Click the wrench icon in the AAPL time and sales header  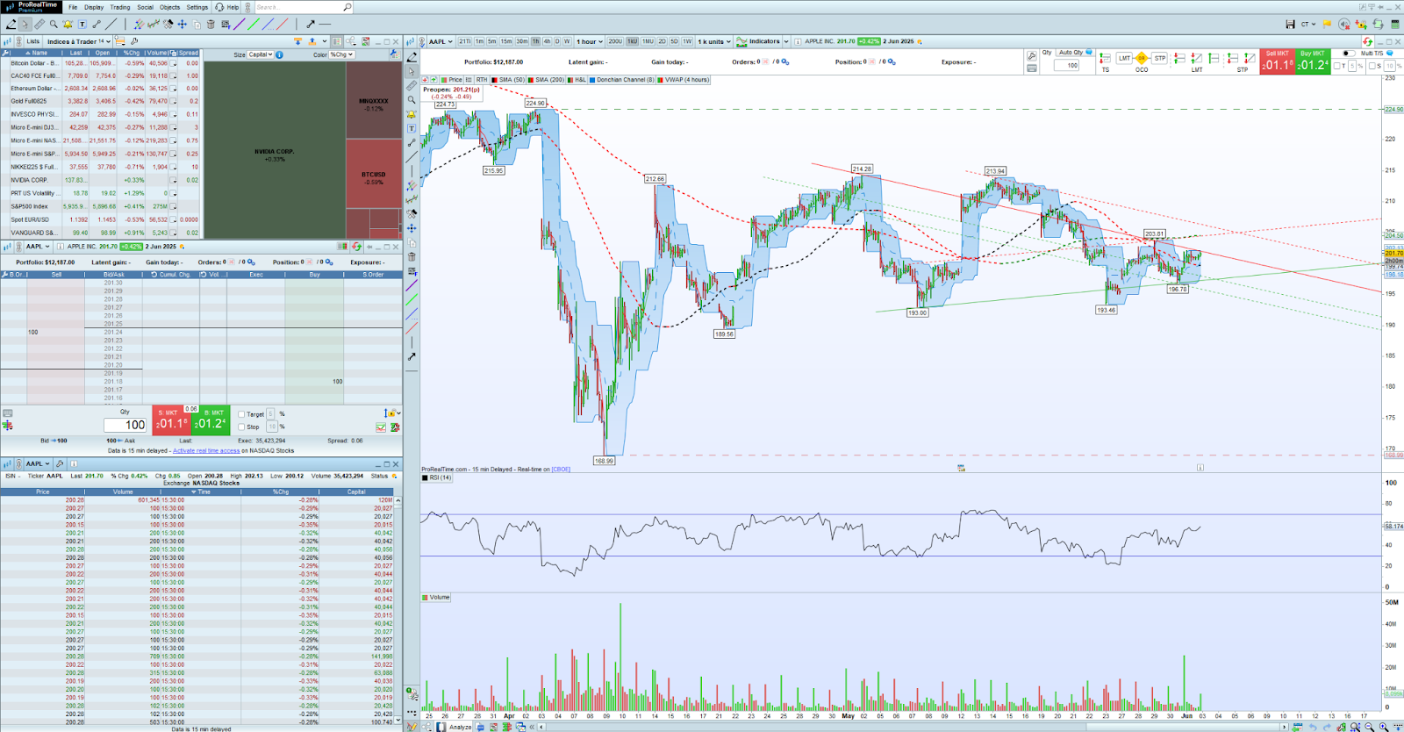(x=61, y=463)
